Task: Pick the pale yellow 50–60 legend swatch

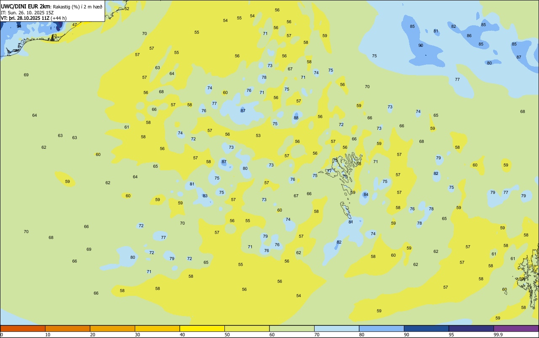Action: [247, 328]
